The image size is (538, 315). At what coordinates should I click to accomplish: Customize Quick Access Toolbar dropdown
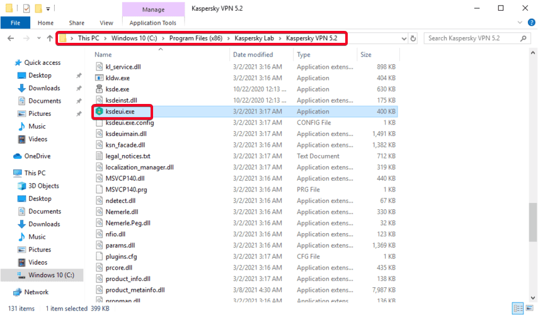tap(48, 9)
